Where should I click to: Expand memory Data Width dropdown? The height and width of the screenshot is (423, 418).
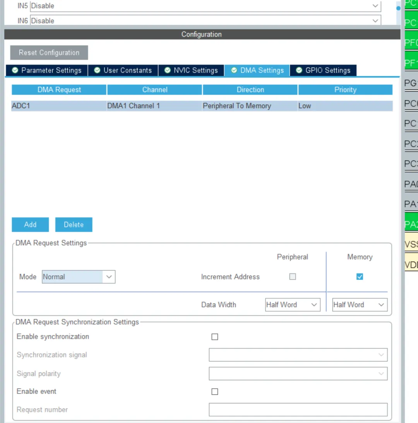point(360,305)
